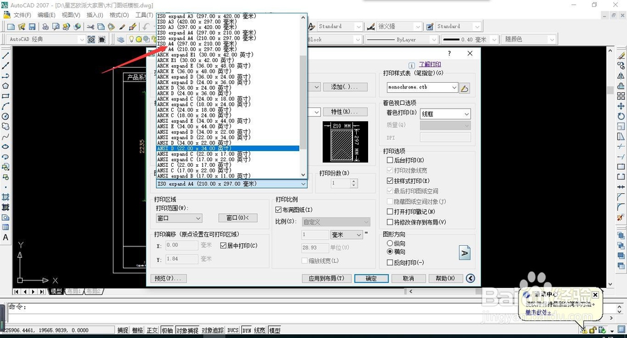Click the Cut scissors icon
The height and width of the screenshot is (338, 627).
pos(90,26)
